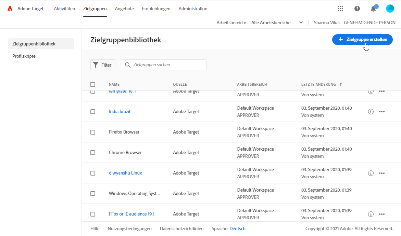
Task: Click the Adobe logo icon
Action: pyautogui.click(x=10, y=9)
